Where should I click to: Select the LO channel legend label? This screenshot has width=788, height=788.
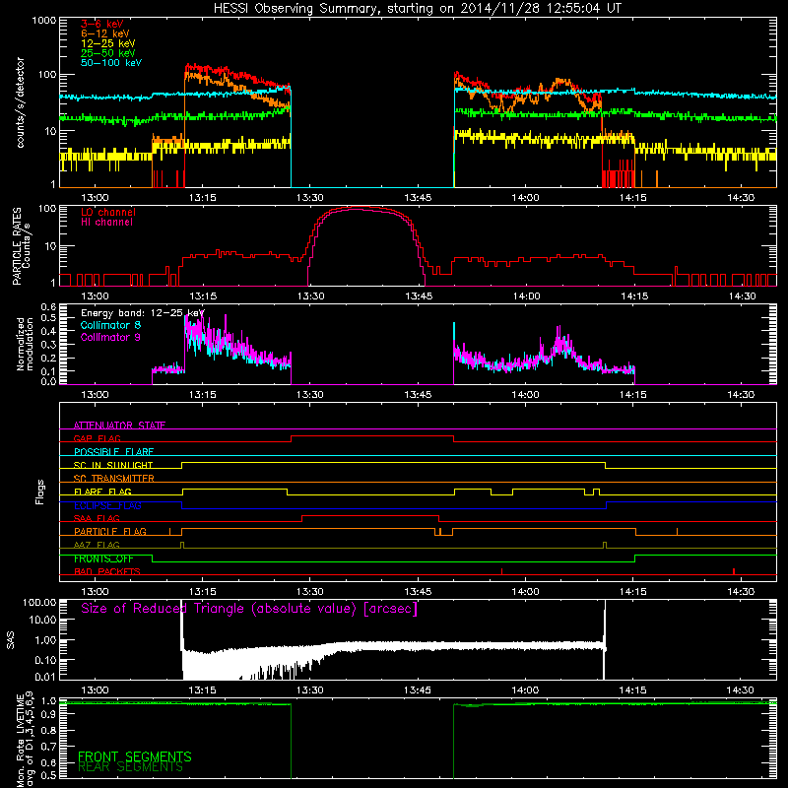pos(108,212)
